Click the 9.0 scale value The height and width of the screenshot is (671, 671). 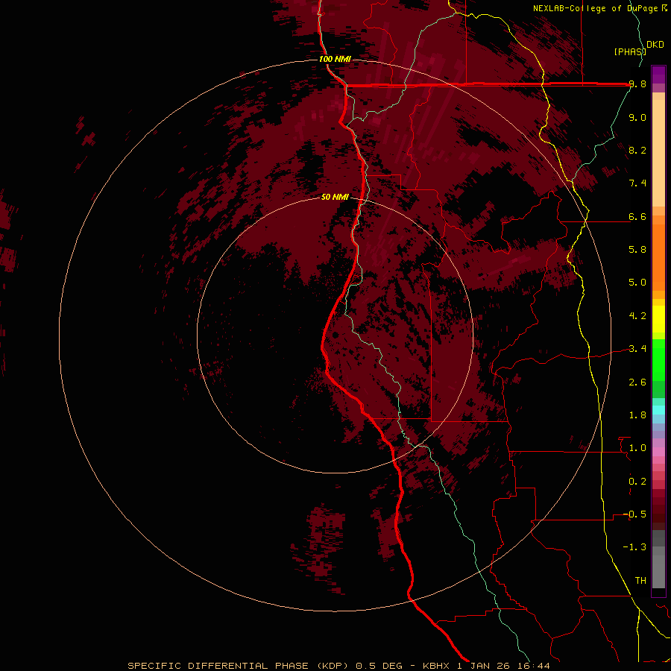point(637,117)
